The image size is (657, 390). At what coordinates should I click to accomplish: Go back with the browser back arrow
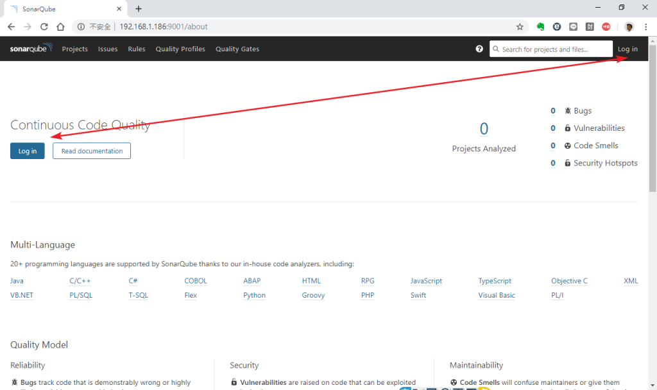[12, 27]
